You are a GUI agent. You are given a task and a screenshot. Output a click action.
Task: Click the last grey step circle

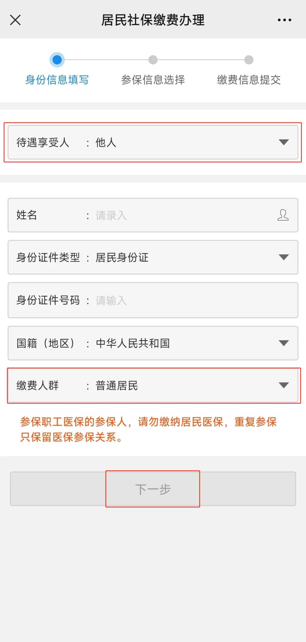tap(249, 60)
